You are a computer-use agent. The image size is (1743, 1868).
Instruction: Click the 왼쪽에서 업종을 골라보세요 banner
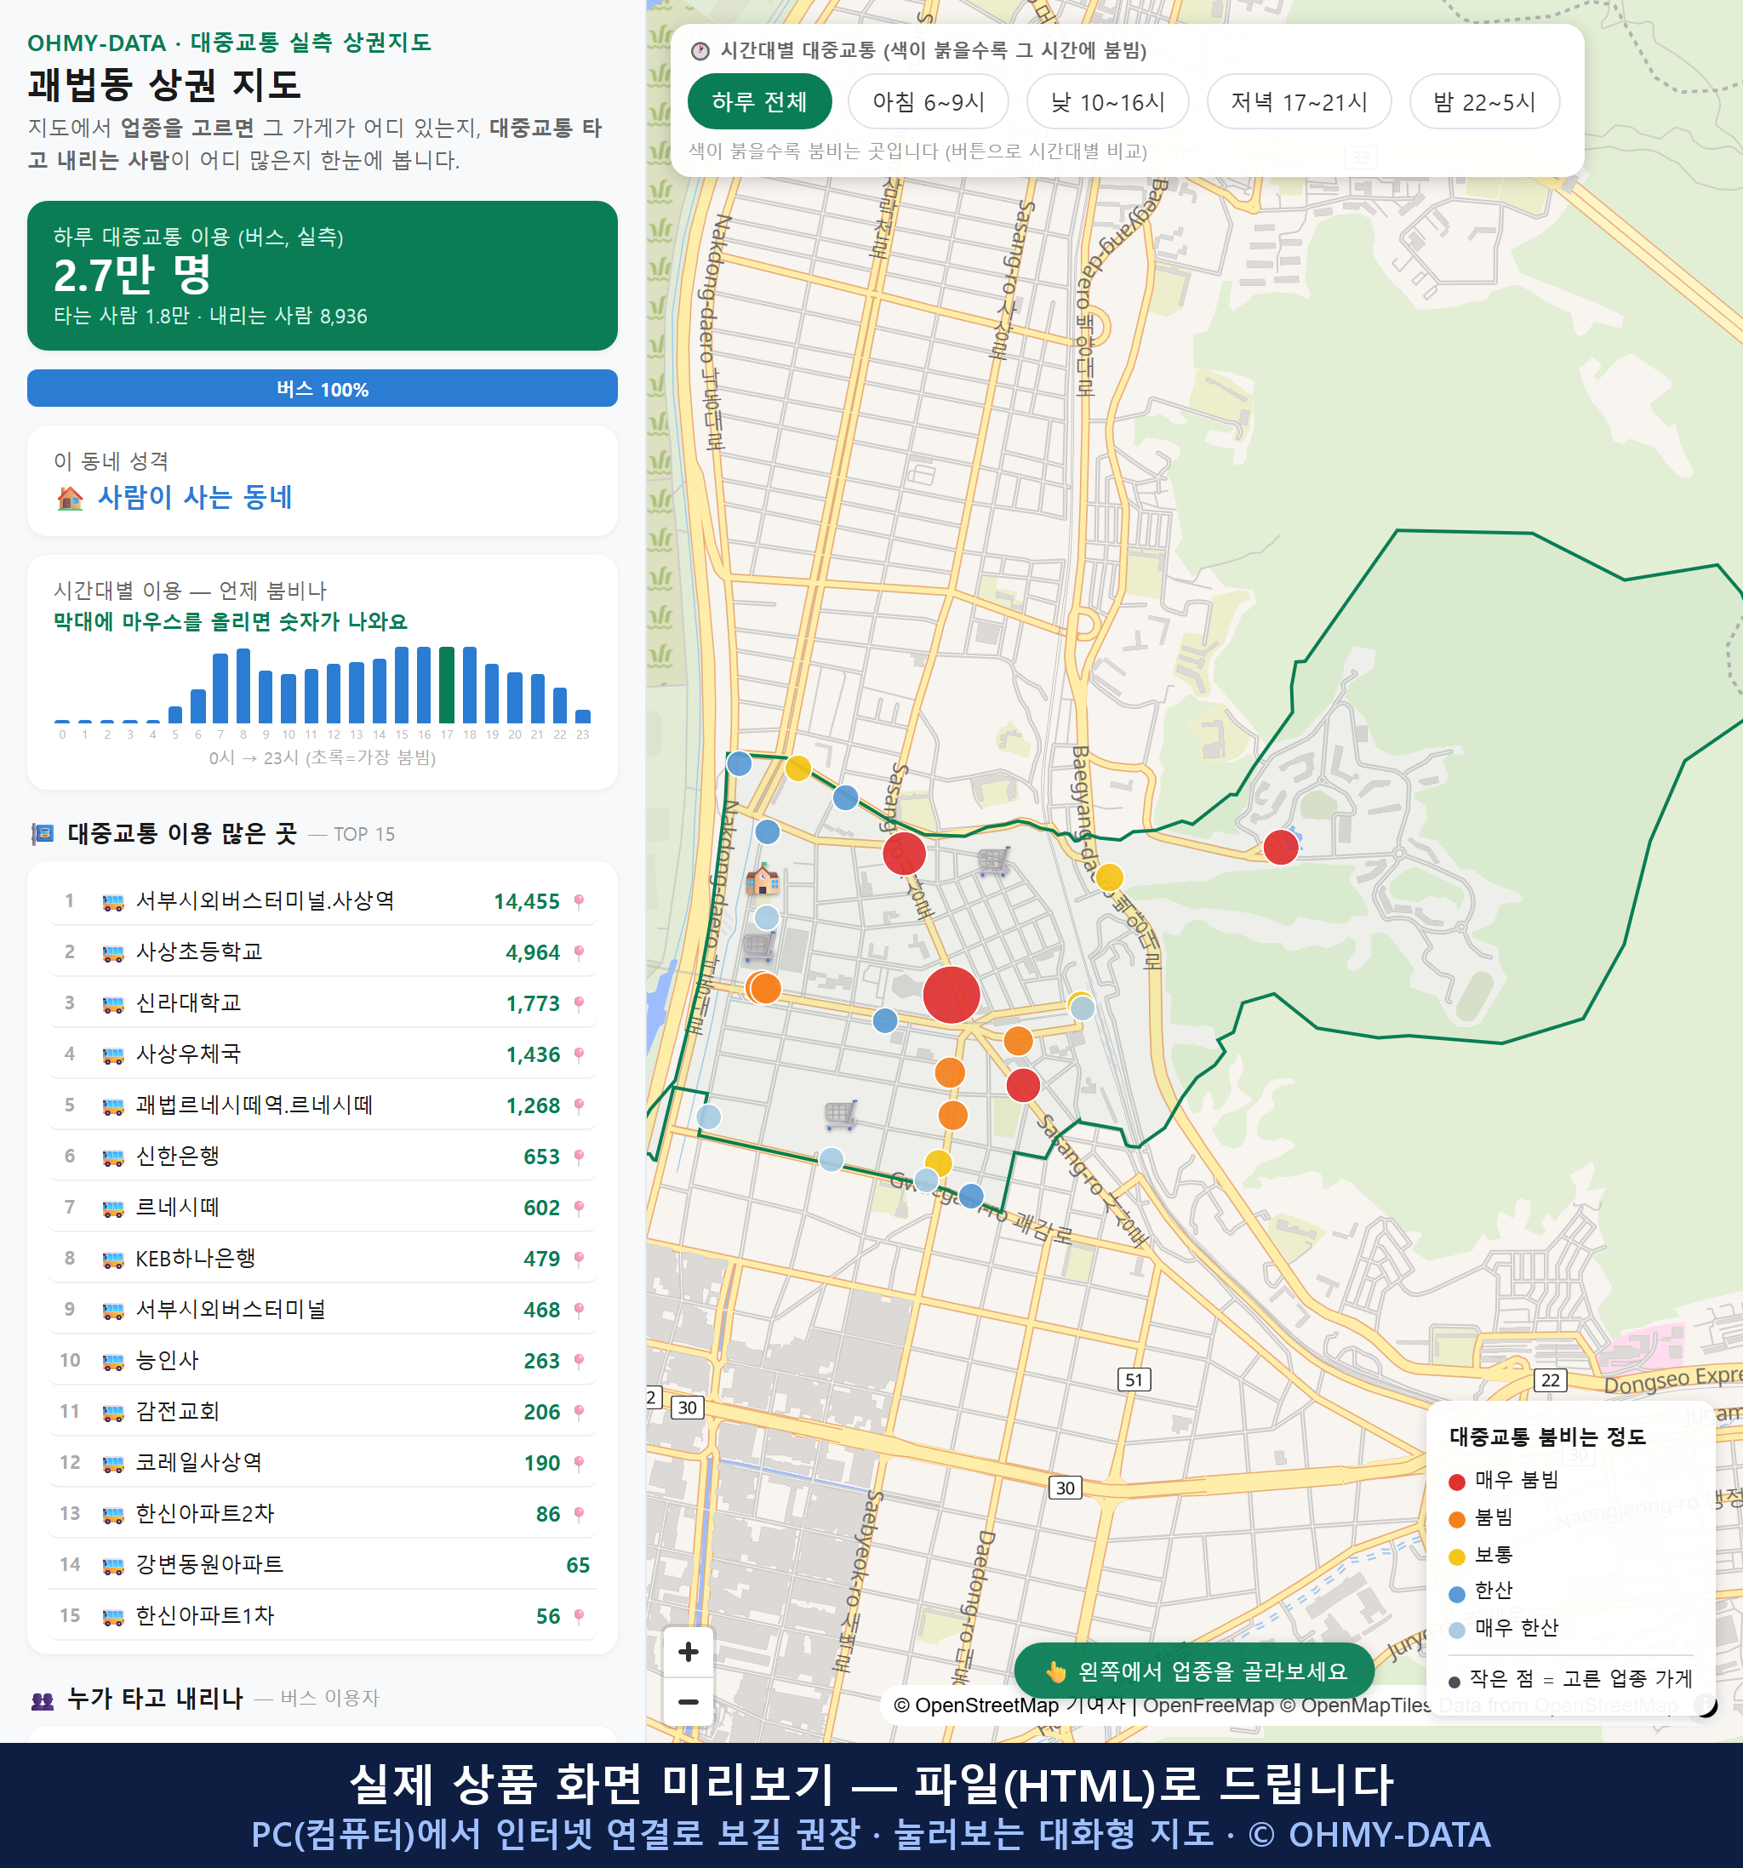click(x=1194, y=1671)
